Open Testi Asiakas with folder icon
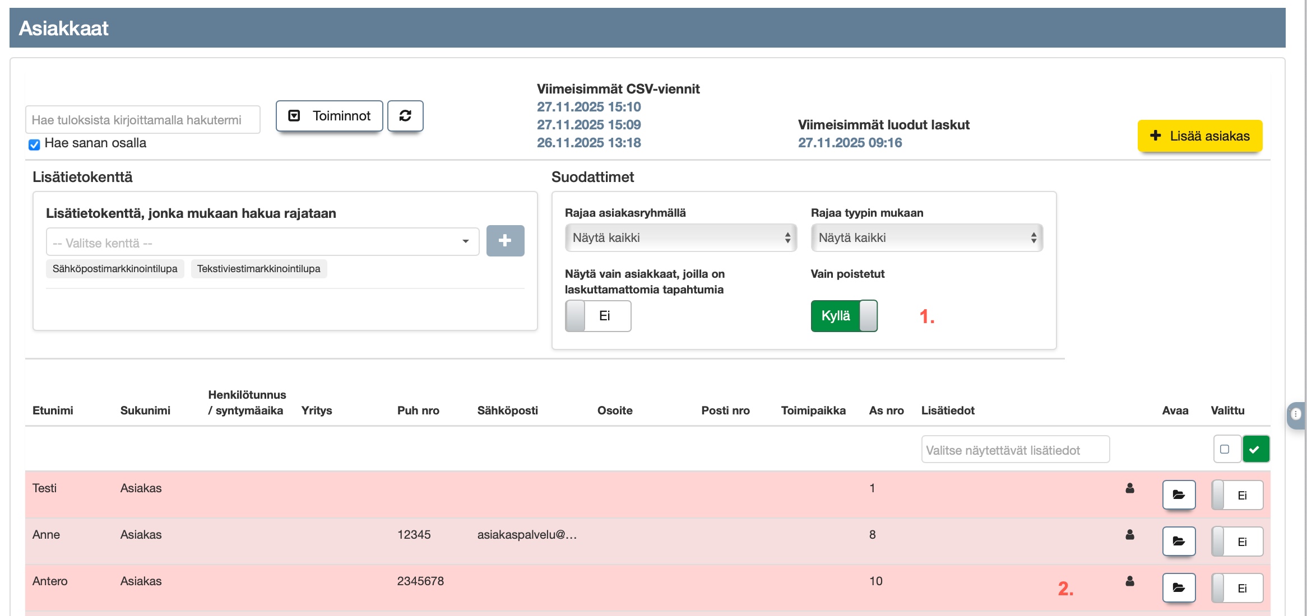This screenshot has width=1307, height=616. click(x=1179, y=495)
